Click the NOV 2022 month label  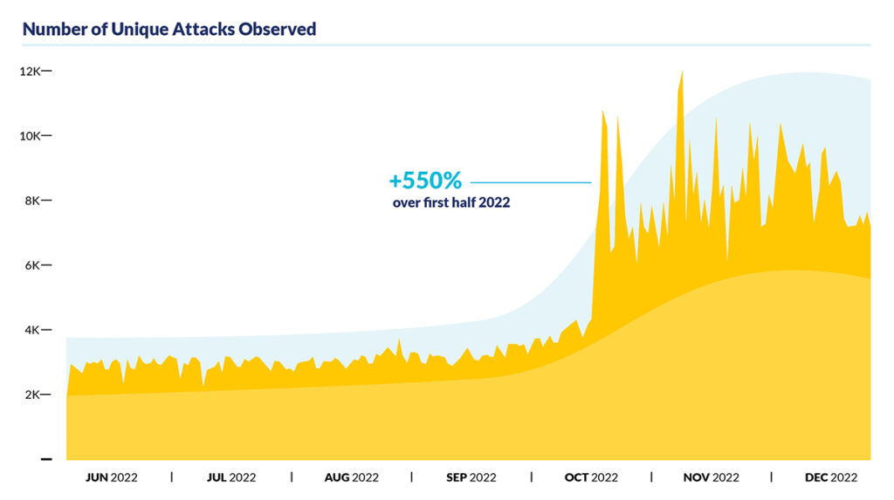[x=711, y=477]
